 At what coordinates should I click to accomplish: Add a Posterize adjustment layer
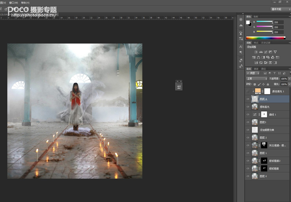(261, 63)
